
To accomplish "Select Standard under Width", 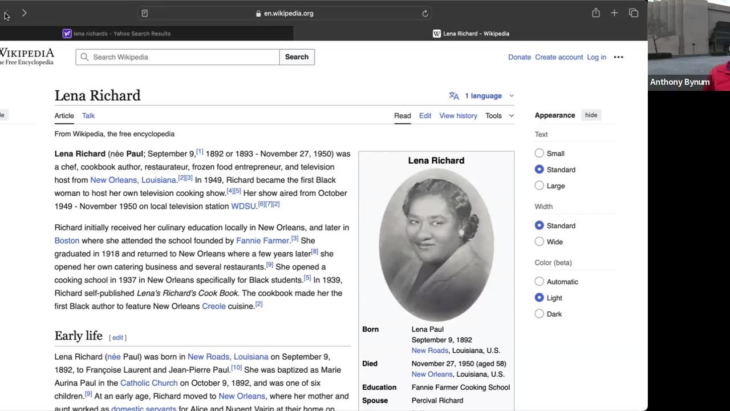I will [x=540, y=225].
